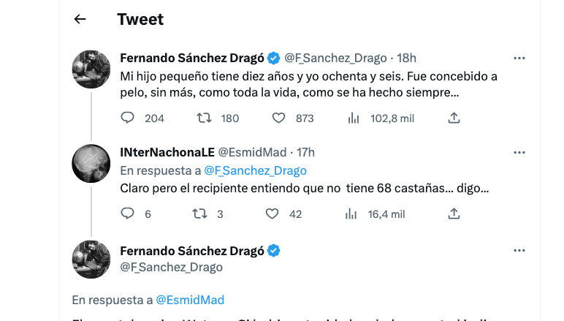The height and width of the screenshot is (321, 564).
Task: Open INterNachonaLE's profile picture
Action: coord(91,163)
